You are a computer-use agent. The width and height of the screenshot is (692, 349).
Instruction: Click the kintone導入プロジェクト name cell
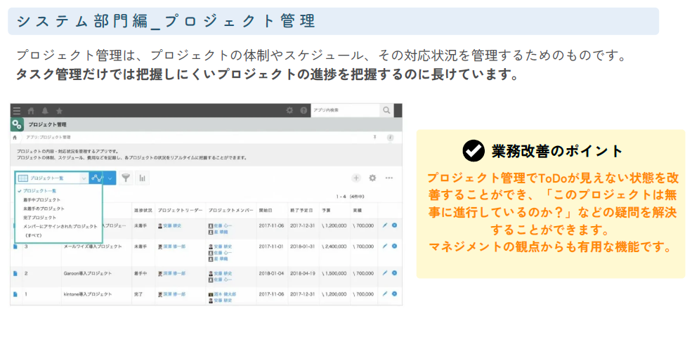tap(88, 294)
